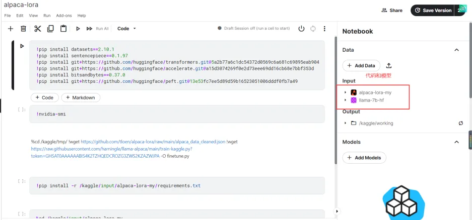Refresh the /kaggle/working output folder
The image size is (472, 220).
(461, 123)
